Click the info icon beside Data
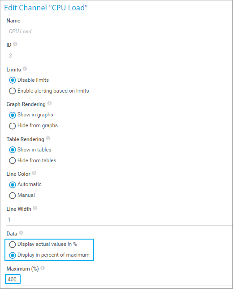233x289 pixels. (21, 233)
